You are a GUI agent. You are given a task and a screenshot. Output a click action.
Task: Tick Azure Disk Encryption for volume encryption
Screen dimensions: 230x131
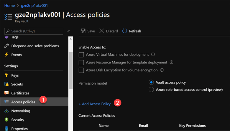click(x=81, y=70)
